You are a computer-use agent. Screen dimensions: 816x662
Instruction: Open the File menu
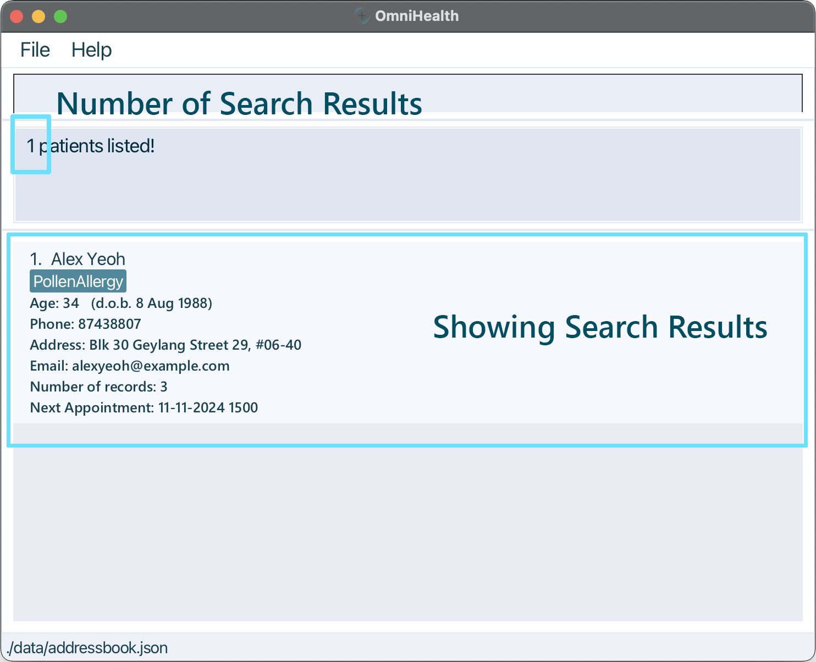coord(35,50)
